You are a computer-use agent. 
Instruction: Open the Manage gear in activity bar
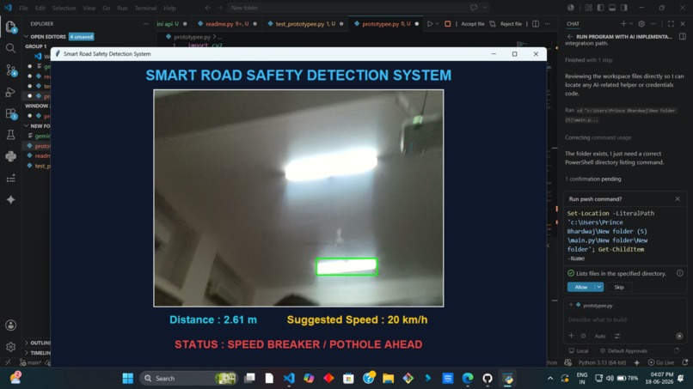[10, 347]
